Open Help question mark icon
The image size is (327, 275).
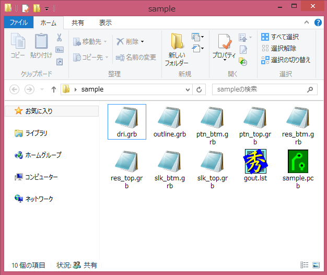pos(318,22)
